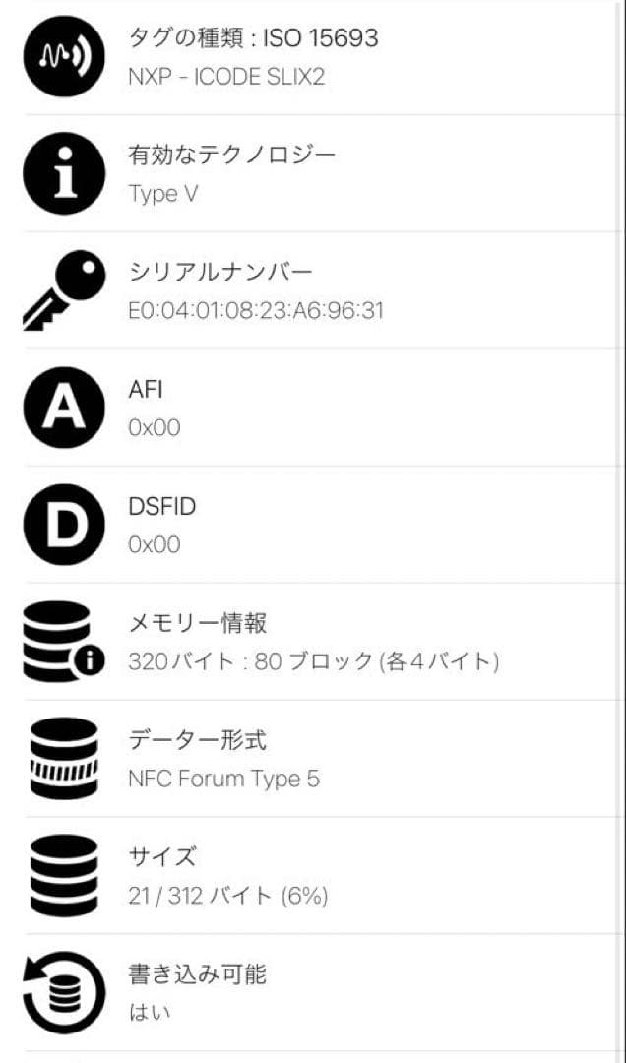Tap the 320 バイト : 80 ブロック memory value
The height and width of the screenshot is (1063, 626).
[313, 660]
